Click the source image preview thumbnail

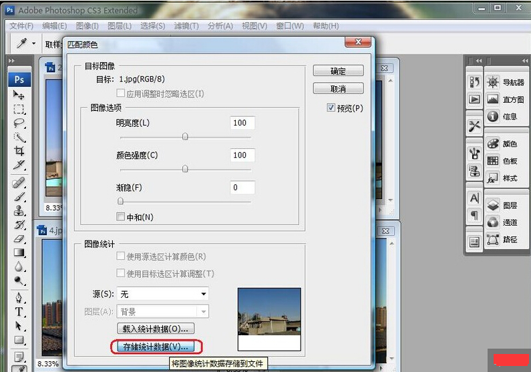coord(269,319)
